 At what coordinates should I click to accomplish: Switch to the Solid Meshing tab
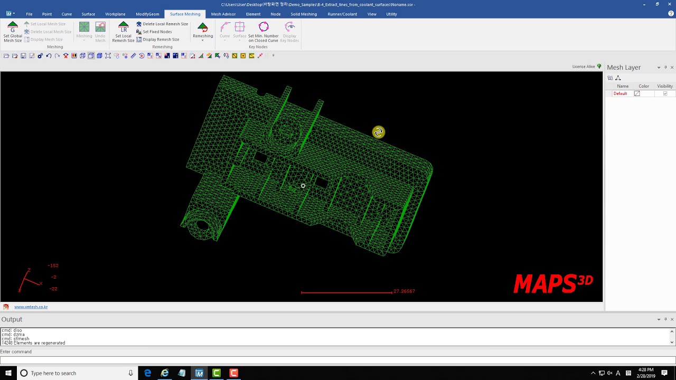point(304,14)
